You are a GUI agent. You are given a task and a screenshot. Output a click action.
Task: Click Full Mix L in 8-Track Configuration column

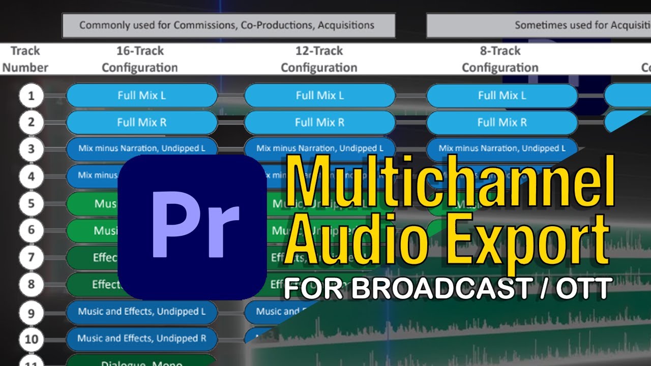(502, 96)
